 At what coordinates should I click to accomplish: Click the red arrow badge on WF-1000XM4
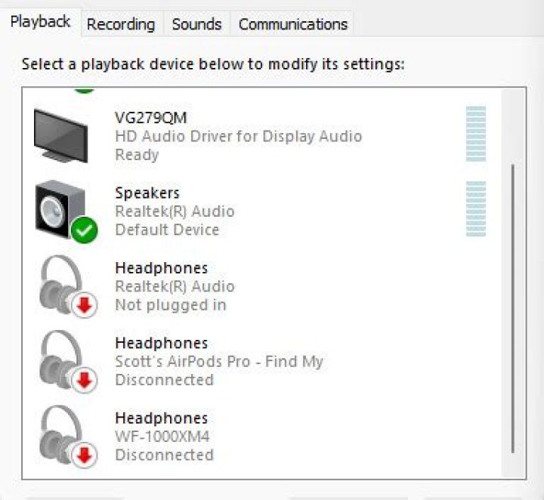point(85,455)
